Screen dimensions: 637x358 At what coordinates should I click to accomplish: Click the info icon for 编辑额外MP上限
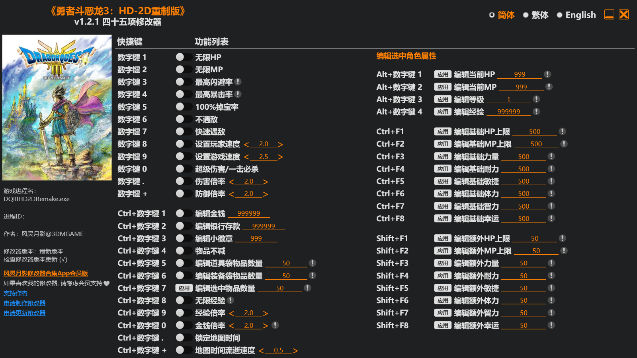564,250
